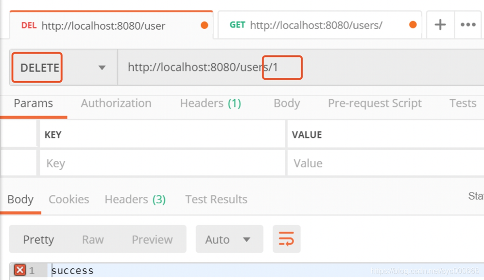Open the Cookies section of the response

(69, 199)
